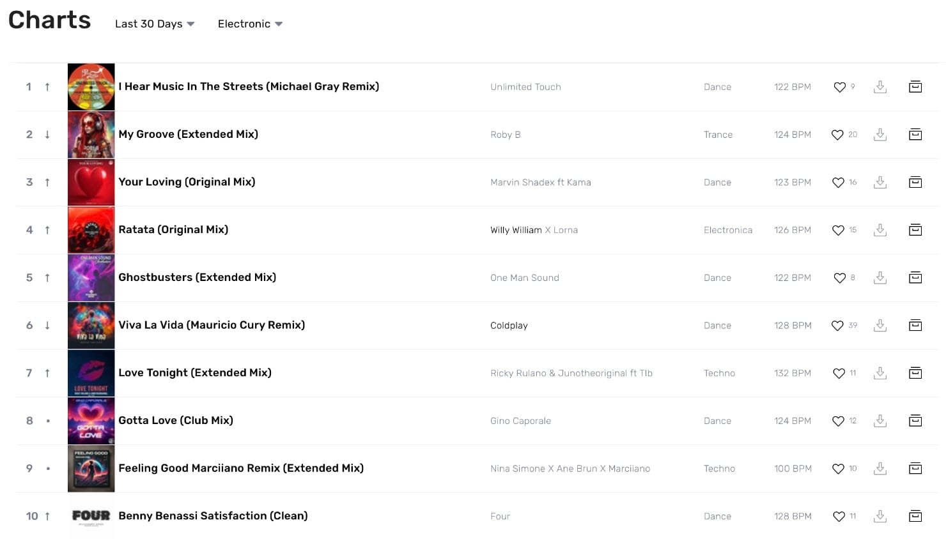This screenshot has height=539, width=946.
Task: Favorite Gotta Love by Gino Caporale
Action: [x=838, y=421]
